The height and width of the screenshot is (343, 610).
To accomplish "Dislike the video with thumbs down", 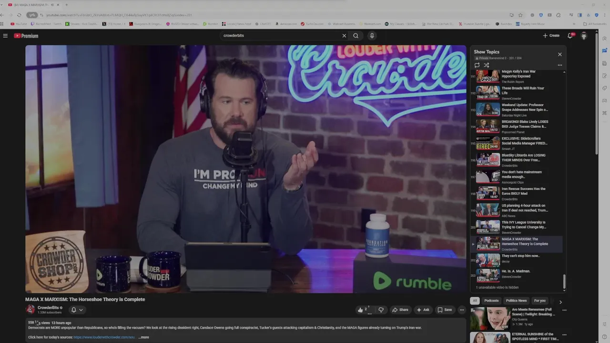I will point(381,310).
